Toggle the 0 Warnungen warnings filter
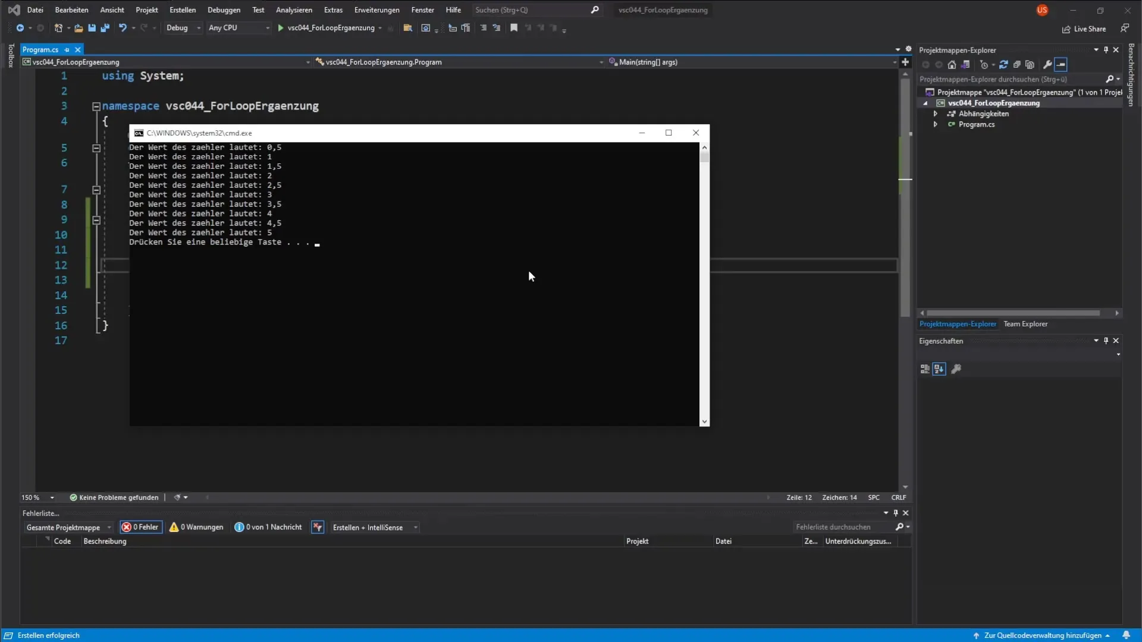The image size is (1142, 642). (196, 527)
